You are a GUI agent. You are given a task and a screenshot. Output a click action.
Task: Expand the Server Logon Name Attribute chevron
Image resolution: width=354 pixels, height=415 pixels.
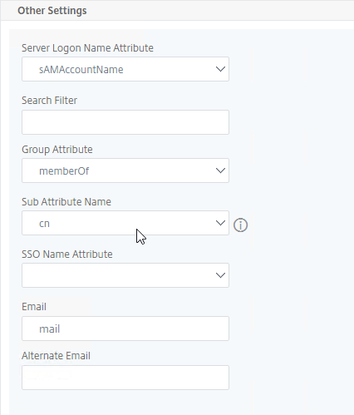click(220, 69)
